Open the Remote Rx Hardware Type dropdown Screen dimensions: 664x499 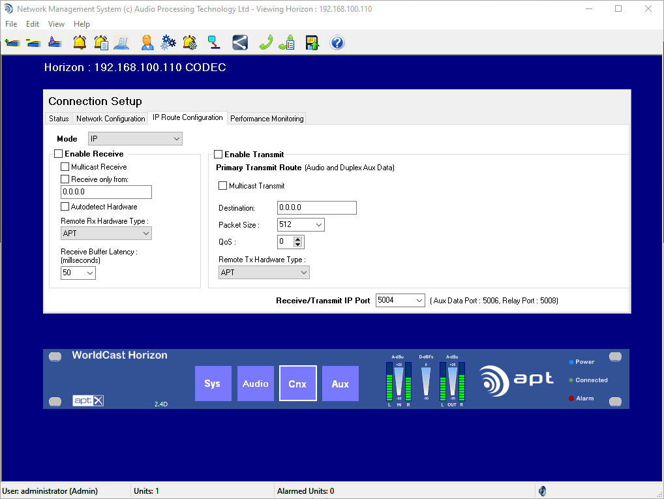pyautogui.click(x=106, y=234)
